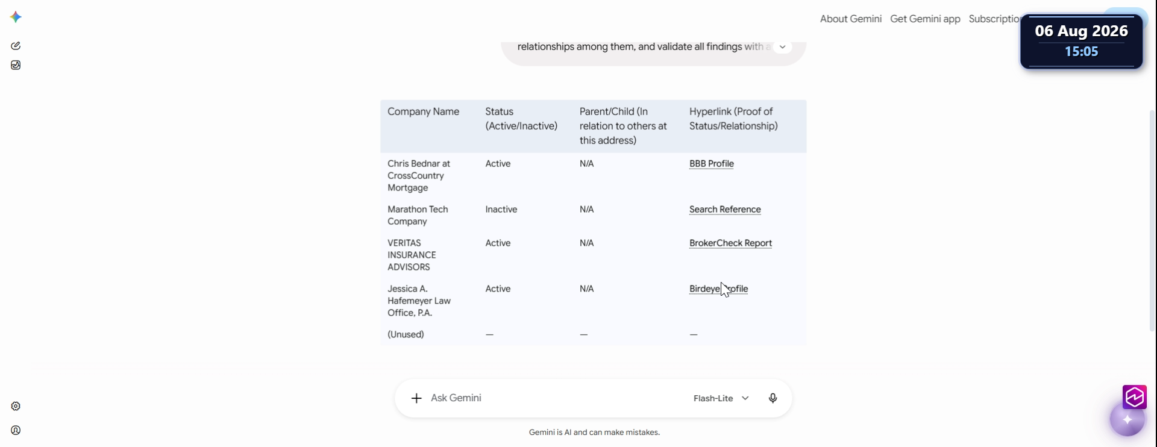This screenshot has height=447, width=1157.
Task: Click the Gemini sparkle logo
Action: pyautogui.click(x=16, y=17)
